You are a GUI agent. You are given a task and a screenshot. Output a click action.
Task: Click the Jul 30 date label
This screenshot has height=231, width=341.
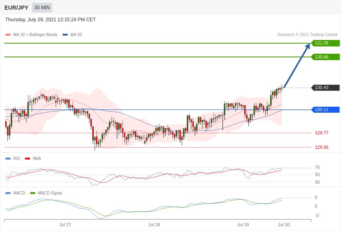pyautogui.click(x=284, y=225)
